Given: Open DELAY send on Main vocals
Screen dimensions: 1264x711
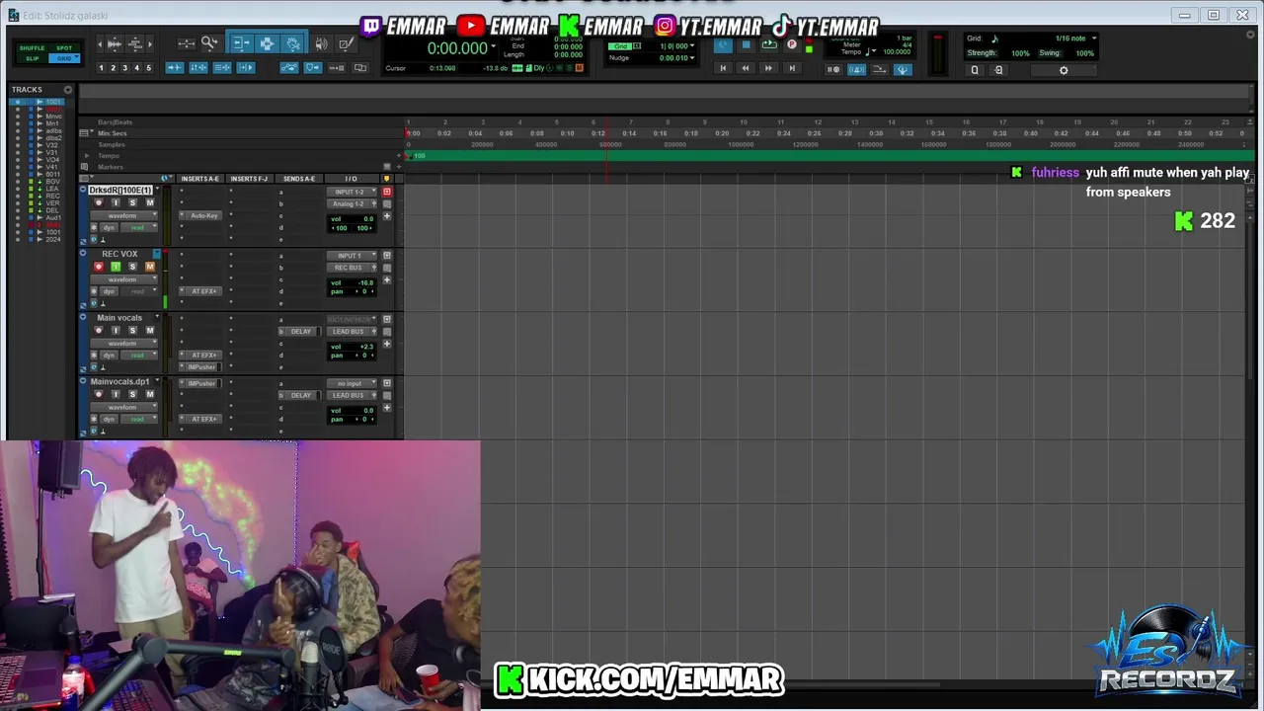Looking at the screenshot, I should coord(301,331).
